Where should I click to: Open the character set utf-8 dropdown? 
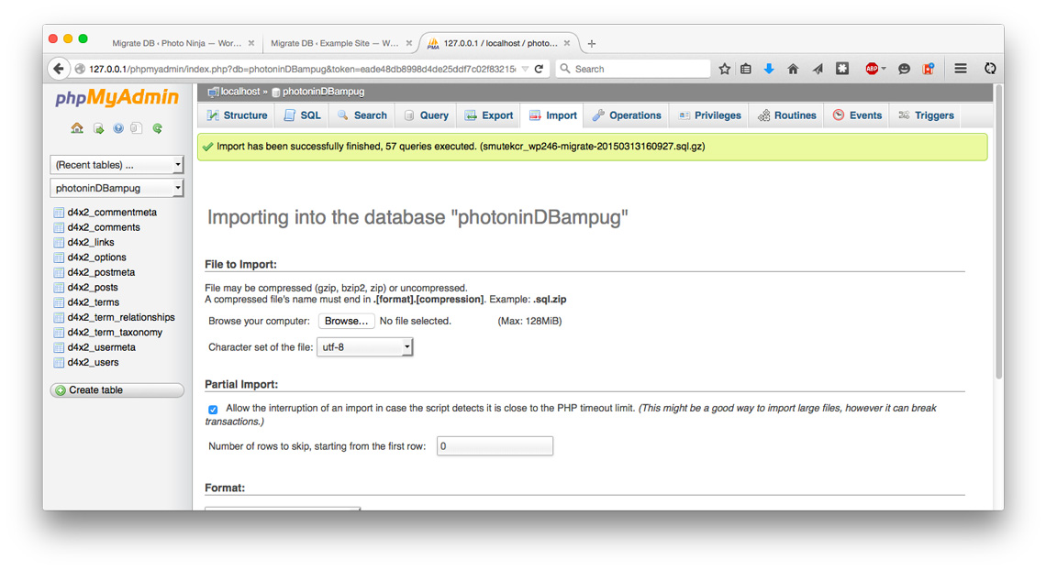pos(365,347)
